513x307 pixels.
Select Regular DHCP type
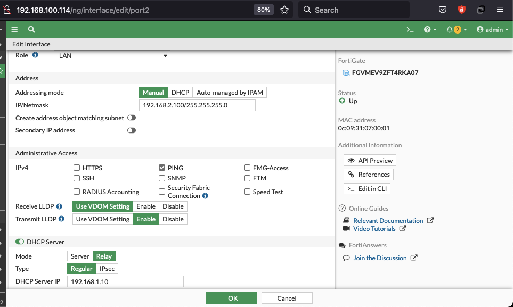(x=82, y=269)
